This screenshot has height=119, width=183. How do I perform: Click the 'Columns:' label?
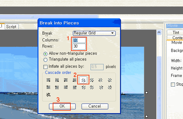(x=51, y=40)
